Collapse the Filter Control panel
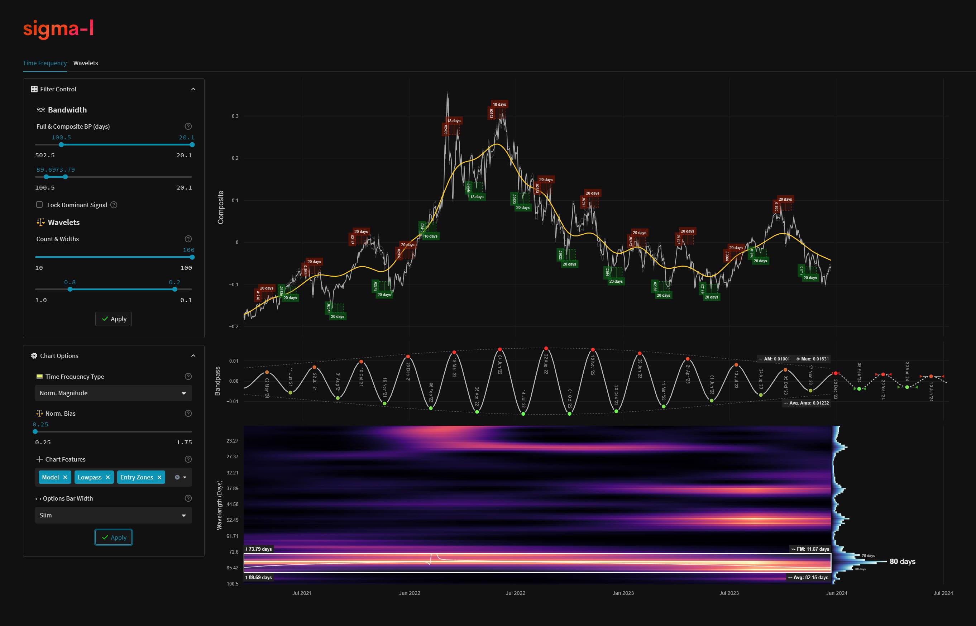Viewport: 976px width, 626px height. tap(193, 89)
